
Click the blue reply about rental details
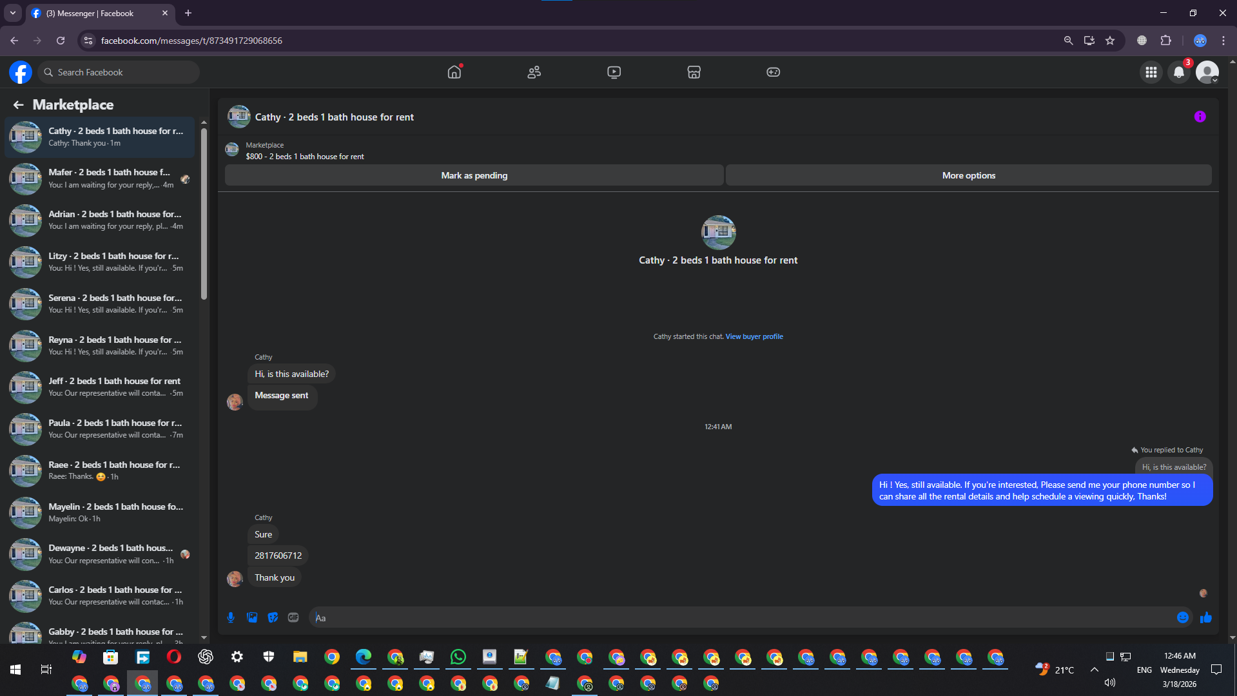(1042, 490)
